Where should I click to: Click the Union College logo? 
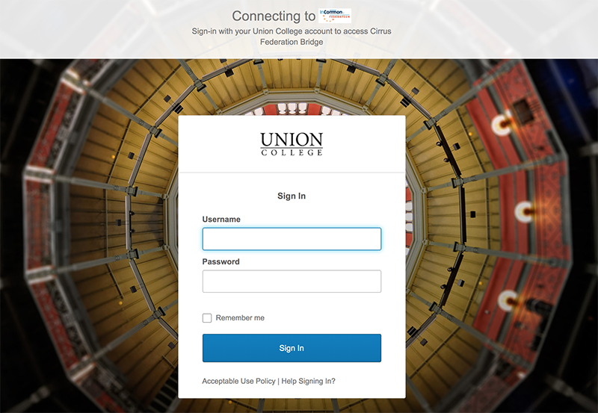[292, 143]
